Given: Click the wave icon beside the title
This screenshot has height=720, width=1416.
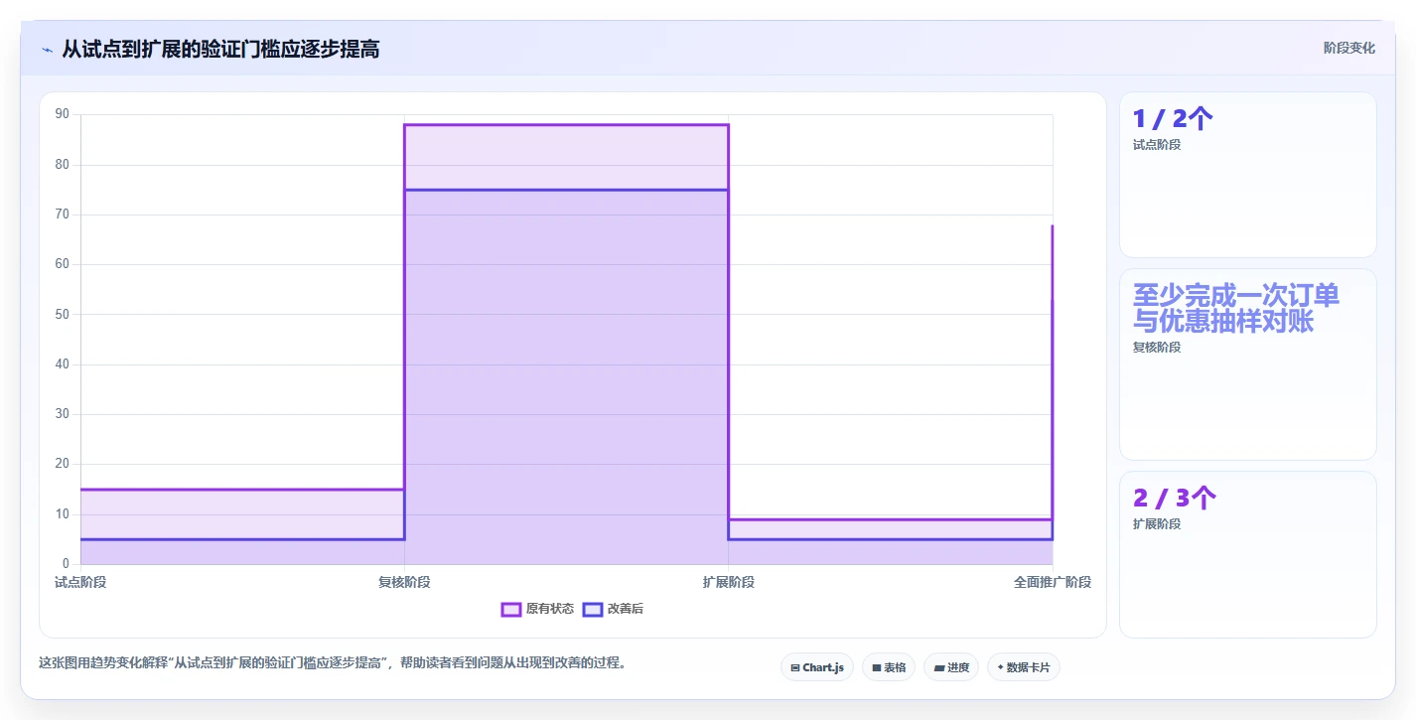Looking at the screenshot, I should [x=47, y=49].
